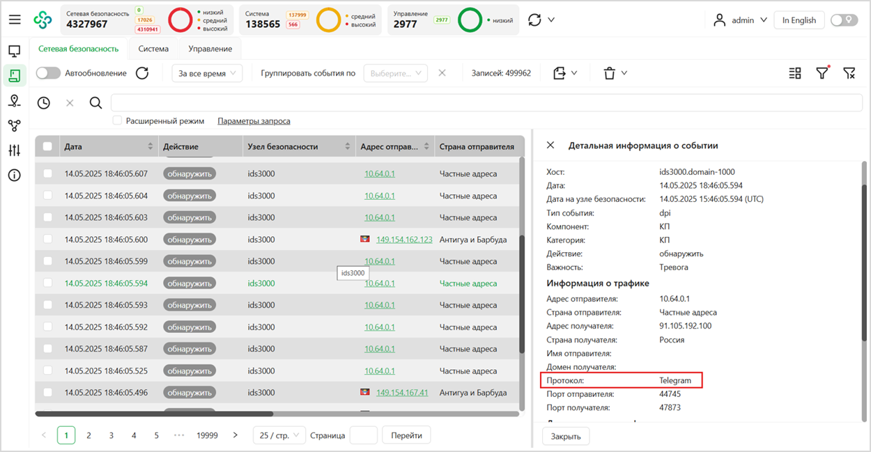Open the hamburger main menu

coord(15,20)
